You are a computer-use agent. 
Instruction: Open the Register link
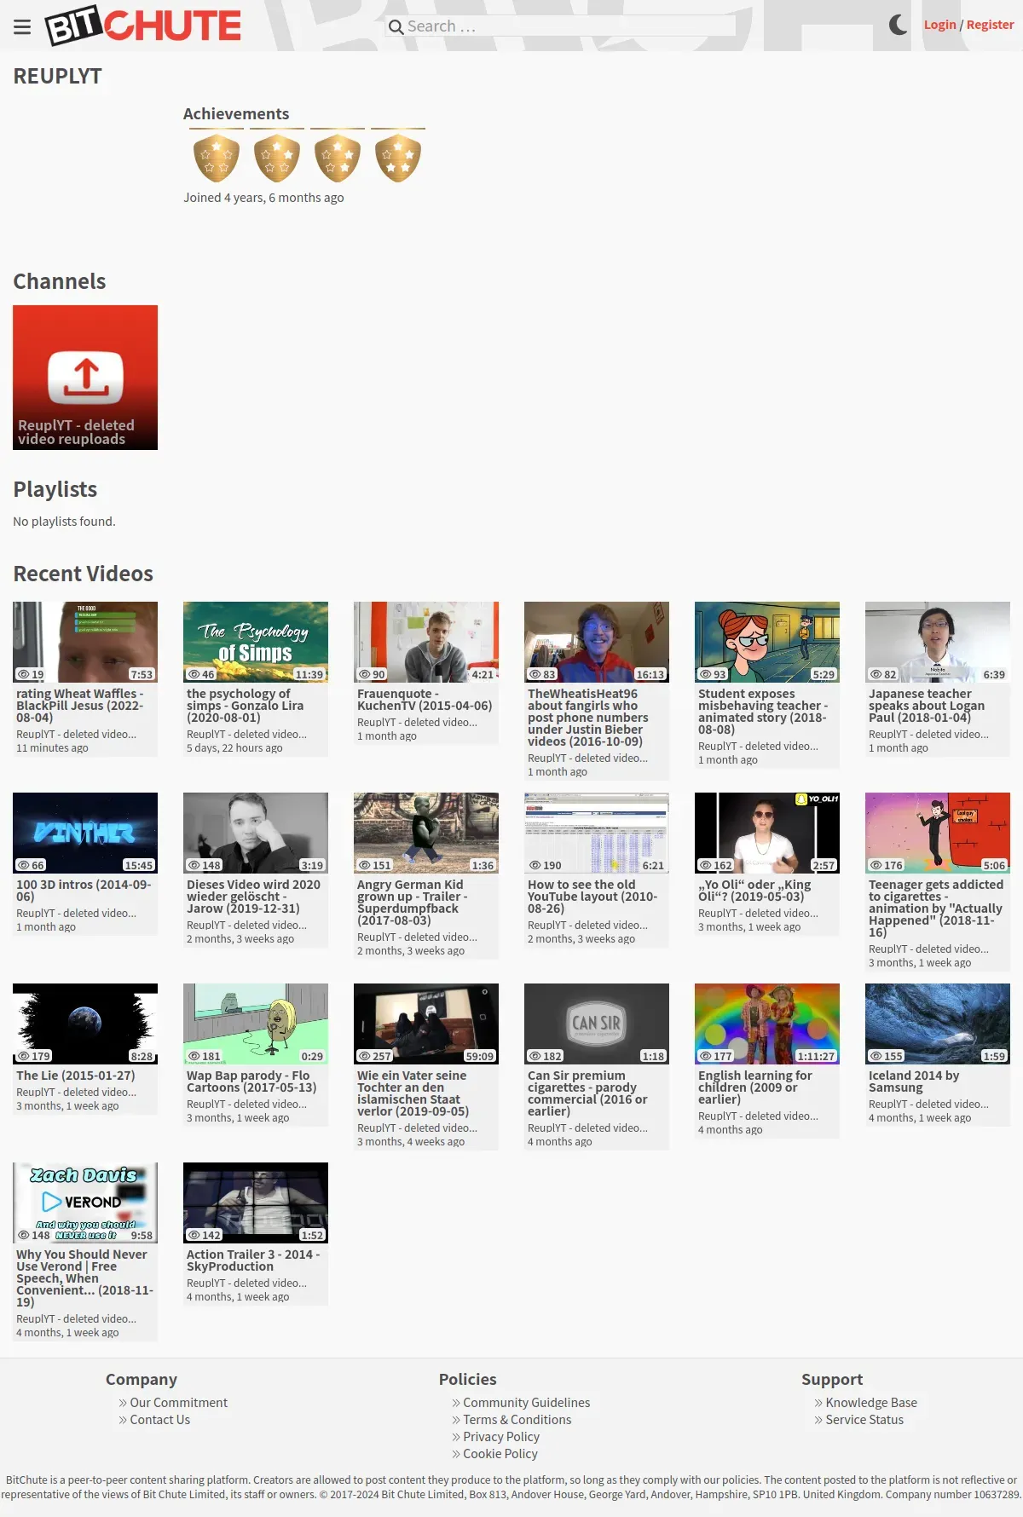990,25
